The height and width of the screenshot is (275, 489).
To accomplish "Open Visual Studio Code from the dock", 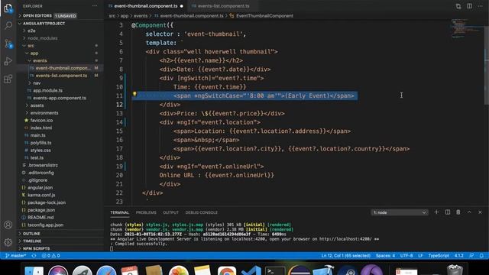I will [251, 270].
